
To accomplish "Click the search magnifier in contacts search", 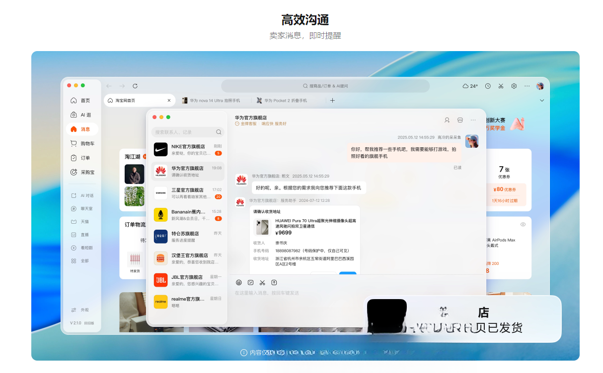I will (219, 132).
